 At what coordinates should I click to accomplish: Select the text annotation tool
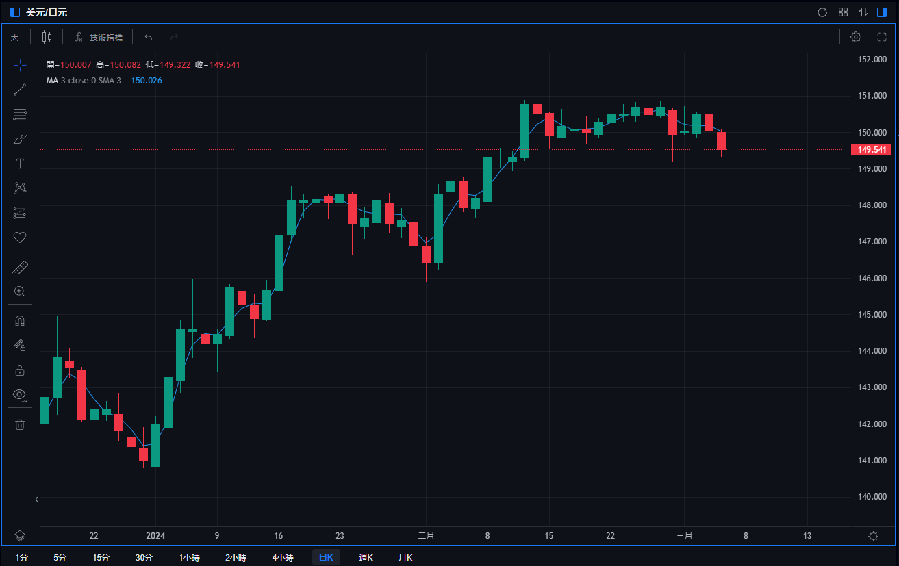[20, 164]
